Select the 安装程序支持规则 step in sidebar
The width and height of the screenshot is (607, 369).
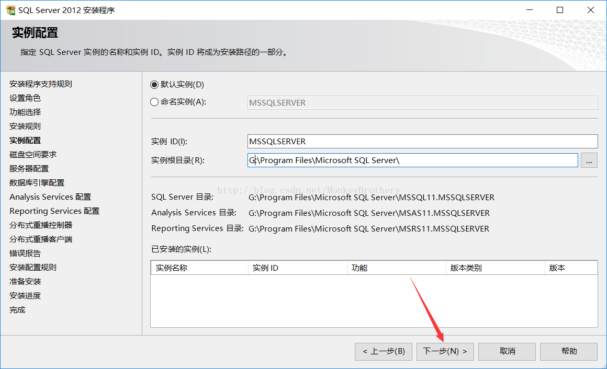point(41,84)
